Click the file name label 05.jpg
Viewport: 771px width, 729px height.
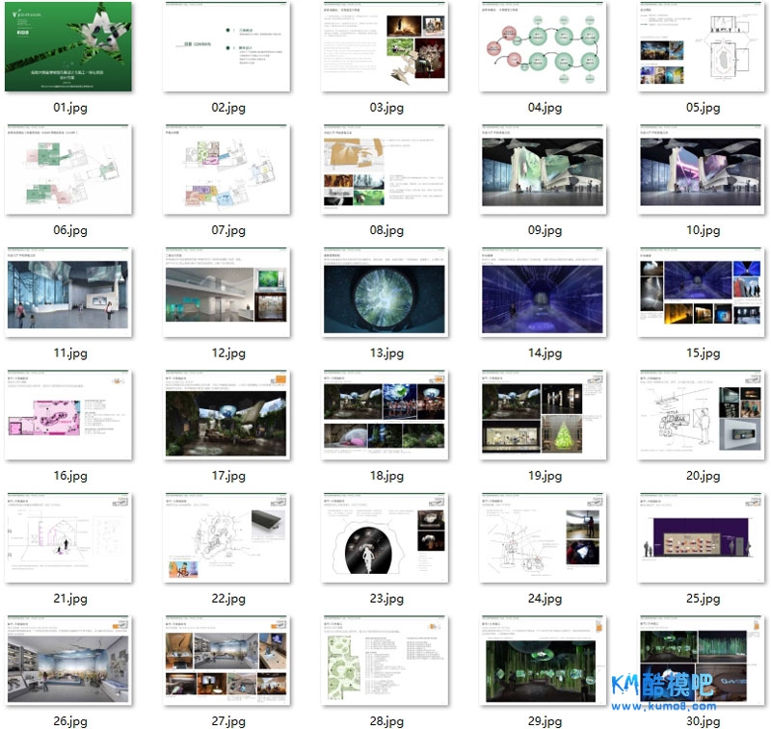[x=703, y=108]
